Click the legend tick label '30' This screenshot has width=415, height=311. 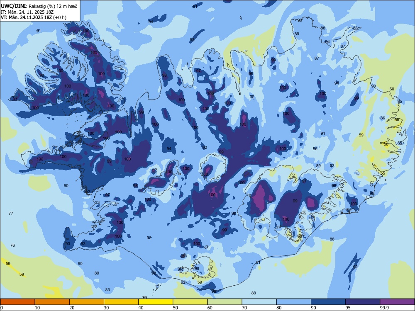106,308
